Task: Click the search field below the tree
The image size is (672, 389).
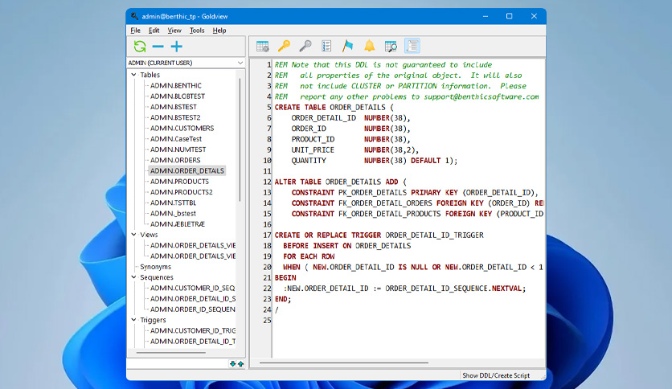Action: click(x=178, y=364)
